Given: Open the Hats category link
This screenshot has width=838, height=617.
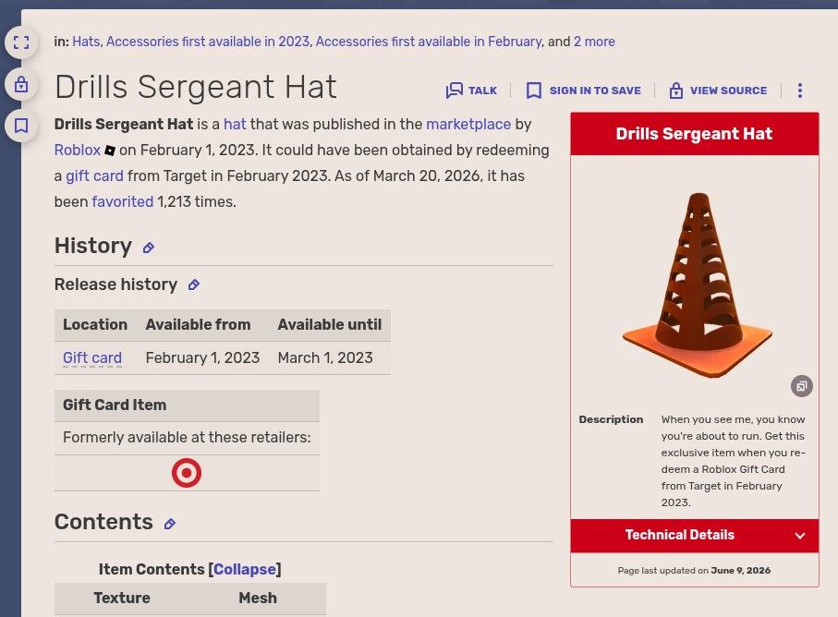Looking at the screenshot, I should pos(86,42).
